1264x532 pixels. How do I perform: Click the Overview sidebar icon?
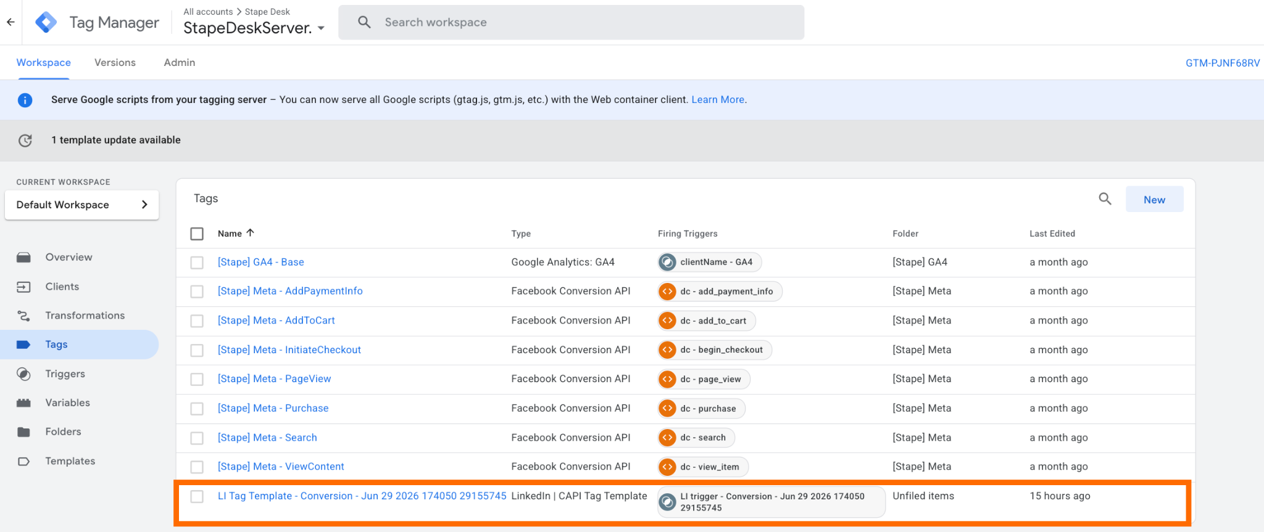coord(23,257)
